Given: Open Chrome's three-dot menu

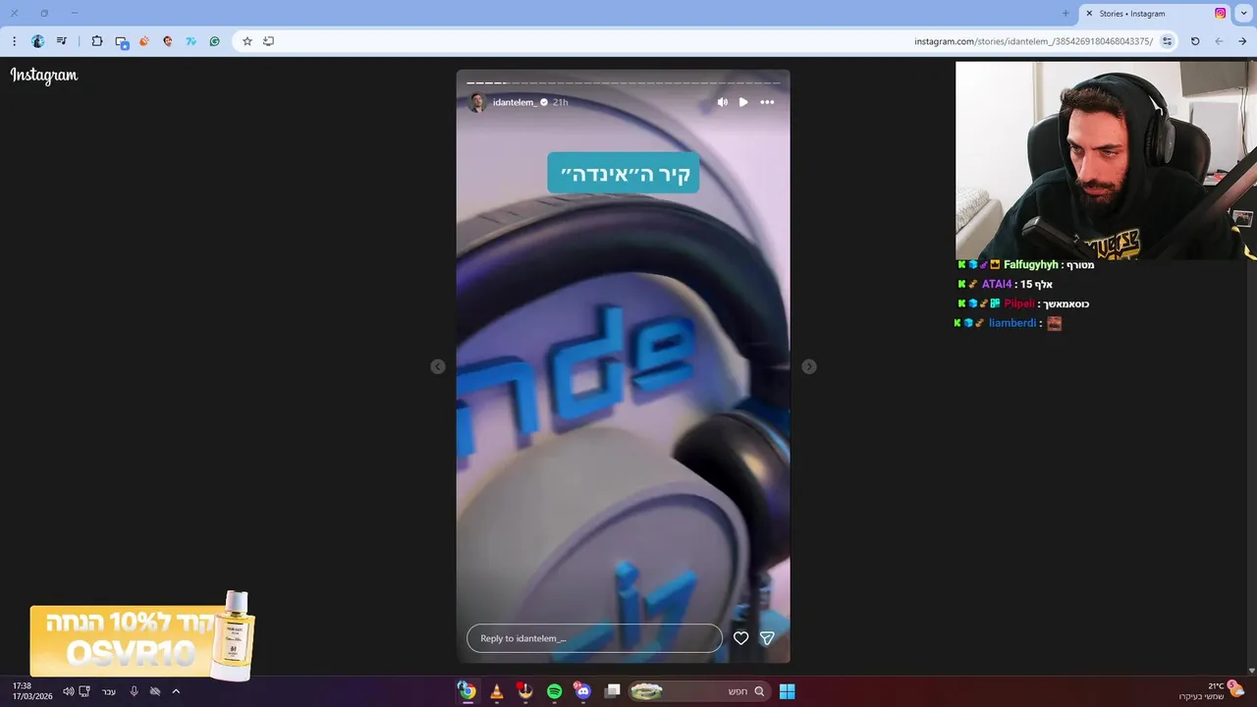Looking at the screenshot, I should tap(14, 41).
